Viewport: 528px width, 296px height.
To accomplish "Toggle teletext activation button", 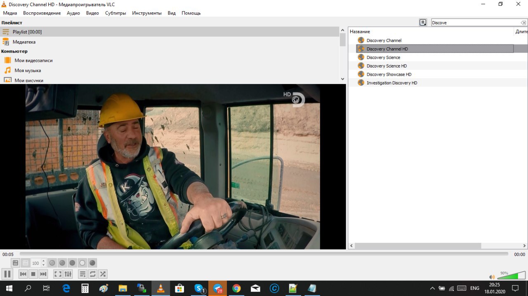I will click(x=15, y=263).
